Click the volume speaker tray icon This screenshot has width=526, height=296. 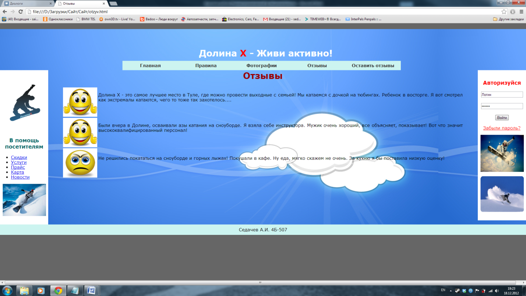[497, 291]
